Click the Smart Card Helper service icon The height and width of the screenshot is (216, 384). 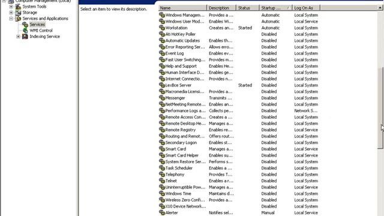click(x=162, y=155)
